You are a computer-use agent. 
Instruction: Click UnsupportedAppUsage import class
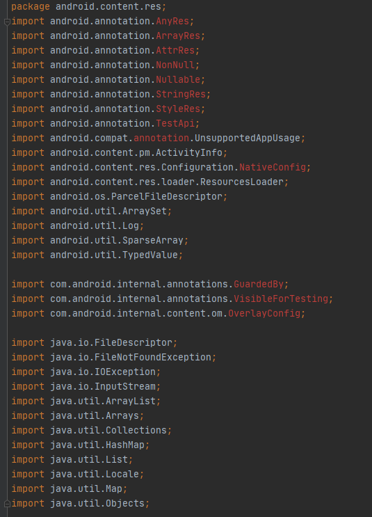coord(248,138)
